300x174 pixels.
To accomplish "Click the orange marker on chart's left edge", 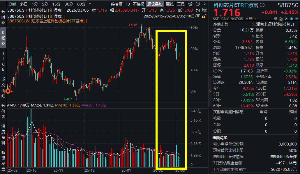I will [x=8, y=91].
